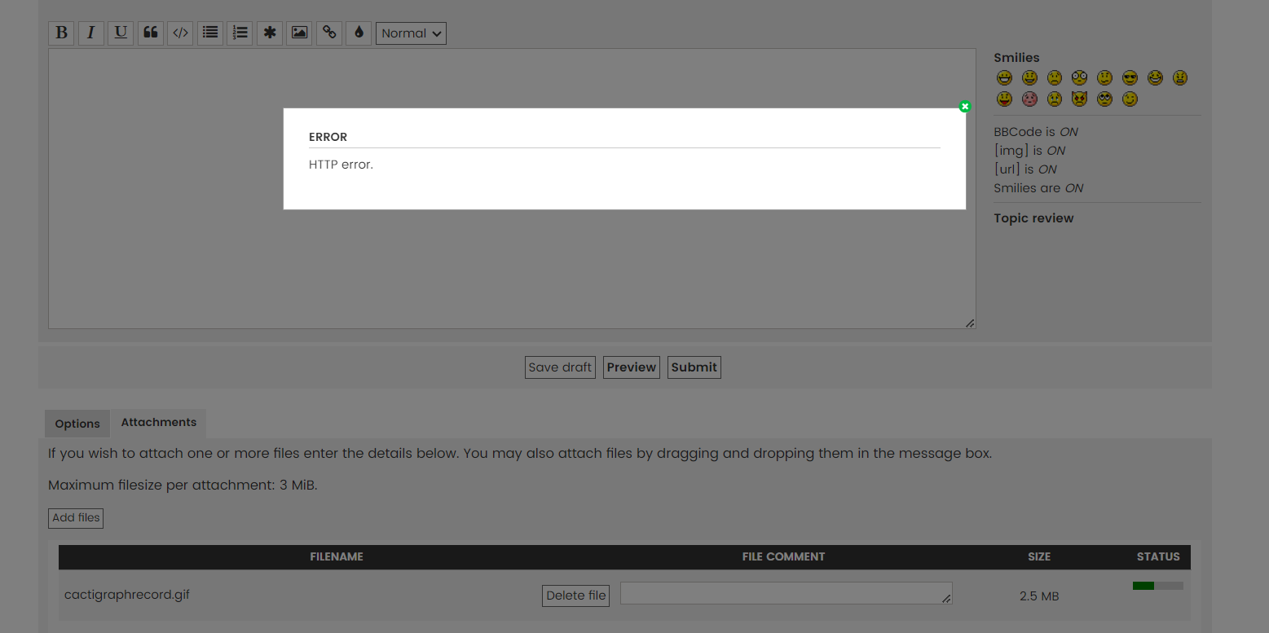The height and width of the screenshot is (633, 1269).
Task: Click the "[url] is ON" status text
Action: tap(1025, 169)
